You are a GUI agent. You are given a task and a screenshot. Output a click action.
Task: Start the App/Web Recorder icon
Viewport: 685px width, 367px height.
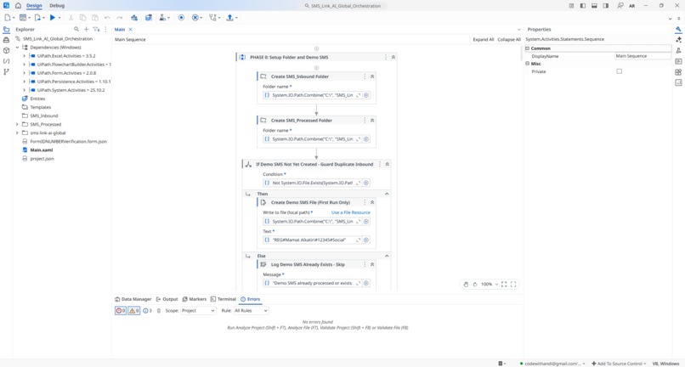(x=181, y=18)
